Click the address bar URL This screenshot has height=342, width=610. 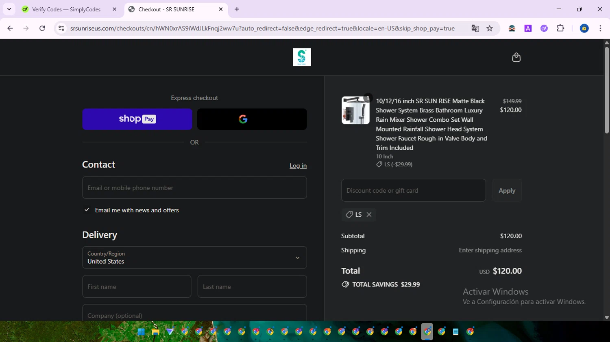point(262,28)
